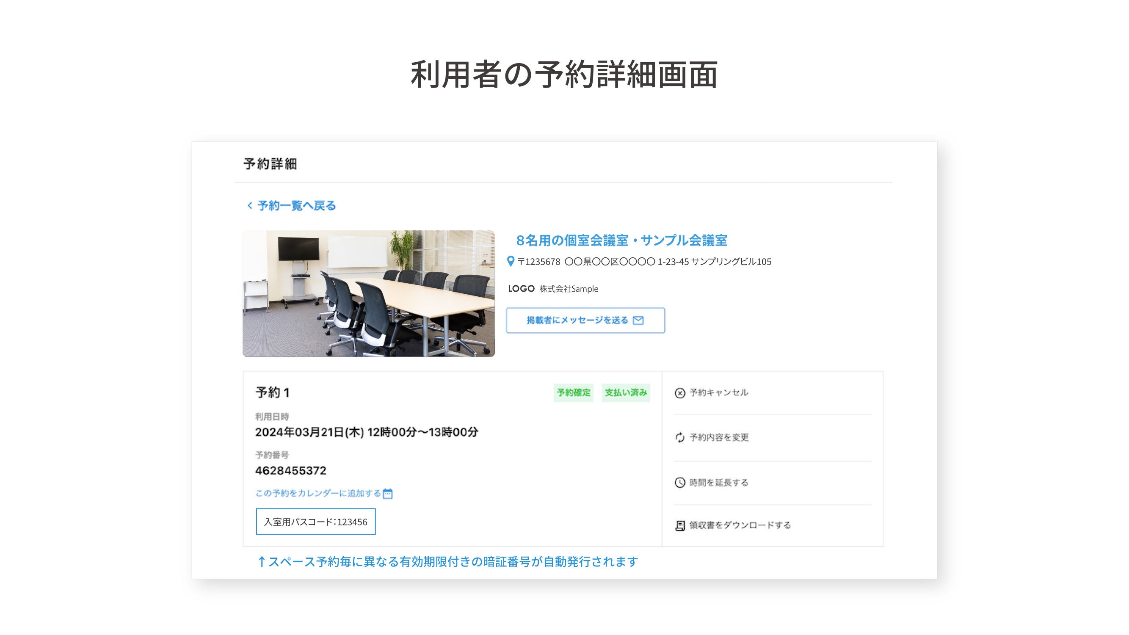This screenshot has height=635, width=1129.
Task: Click the envelope icon in message button
Action: [638, 320]
